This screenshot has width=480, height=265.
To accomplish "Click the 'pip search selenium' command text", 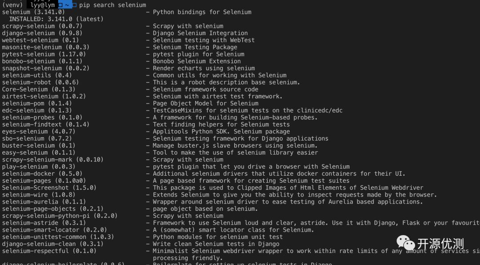I will [112, 5].
